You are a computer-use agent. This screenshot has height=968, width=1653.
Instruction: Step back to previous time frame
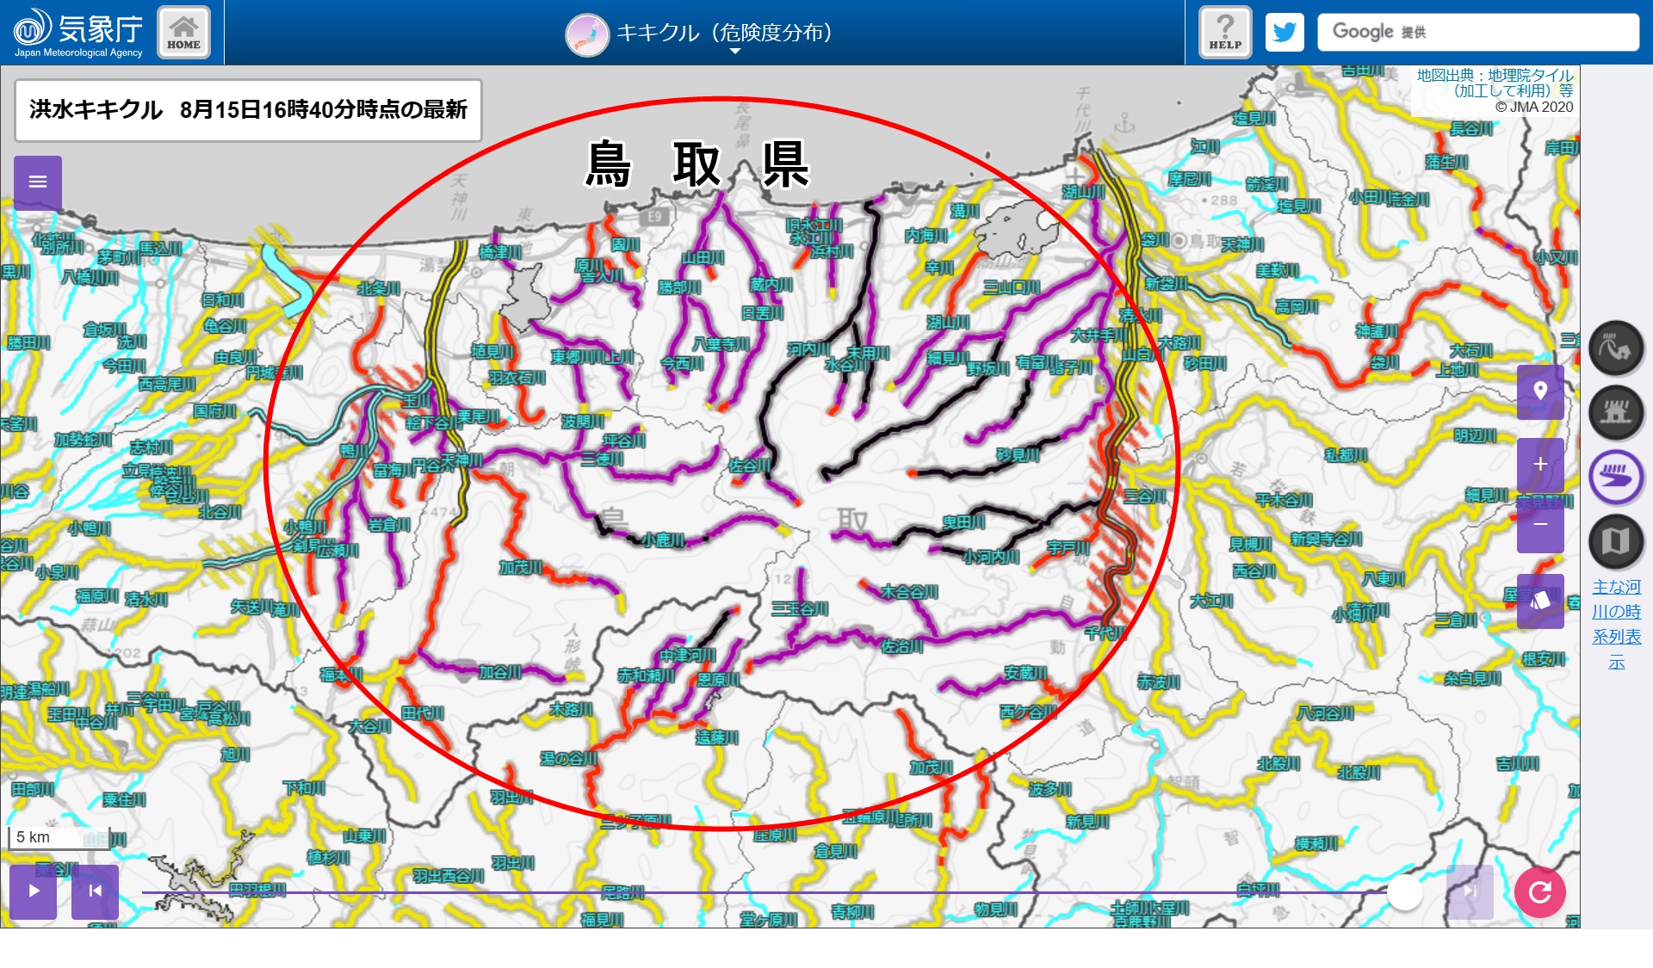(95, 891)
